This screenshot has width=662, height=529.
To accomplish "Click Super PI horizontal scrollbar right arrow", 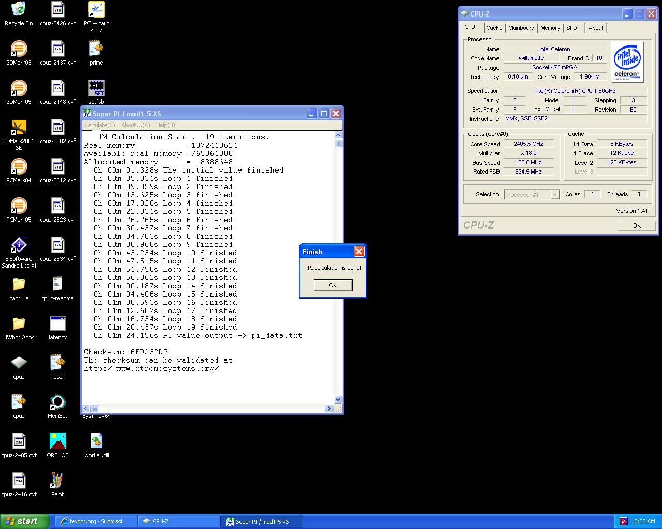I will [329, 409].
